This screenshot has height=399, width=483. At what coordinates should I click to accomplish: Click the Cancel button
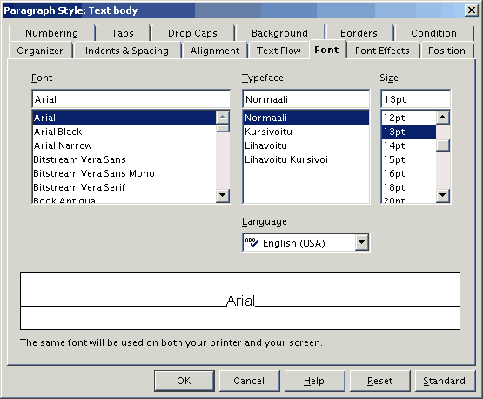(x=249, y=381)
